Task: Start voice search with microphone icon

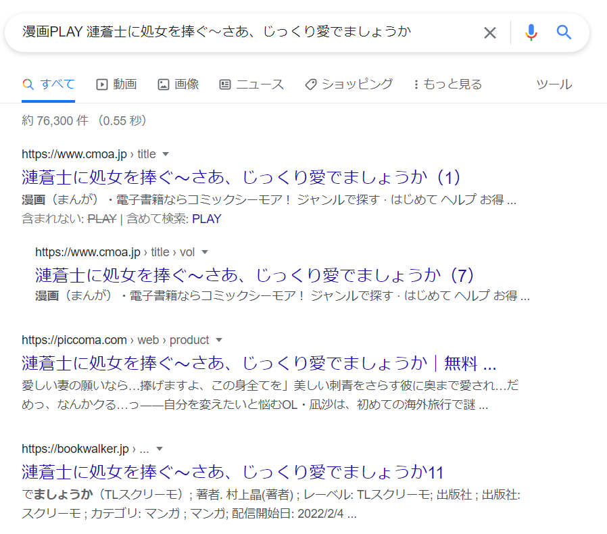Action: point(531,32)
